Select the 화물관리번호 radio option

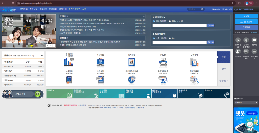pos(154,21)
